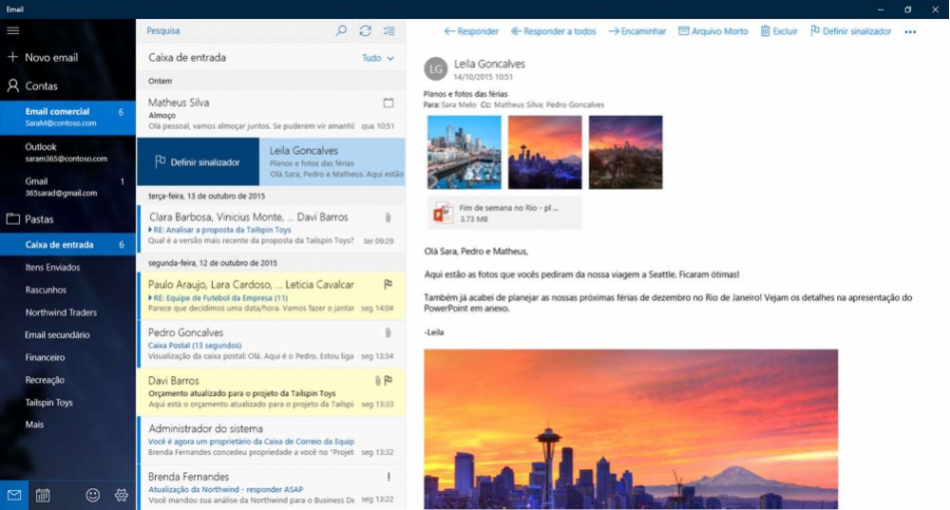Viewport: 950px width, 510px height.
Task: Open Matheus Silva Almoço email
Action: click(x=272, y=113)
